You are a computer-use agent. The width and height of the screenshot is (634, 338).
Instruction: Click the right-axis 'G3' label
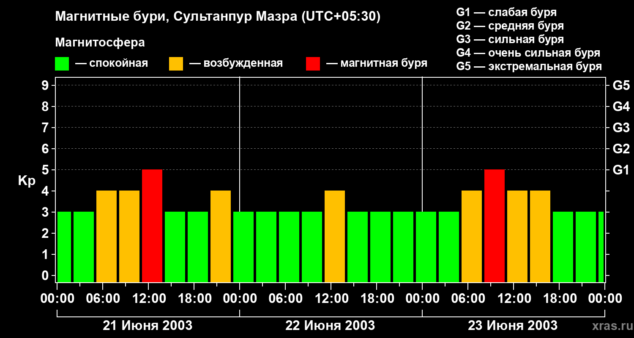point(621,128)
